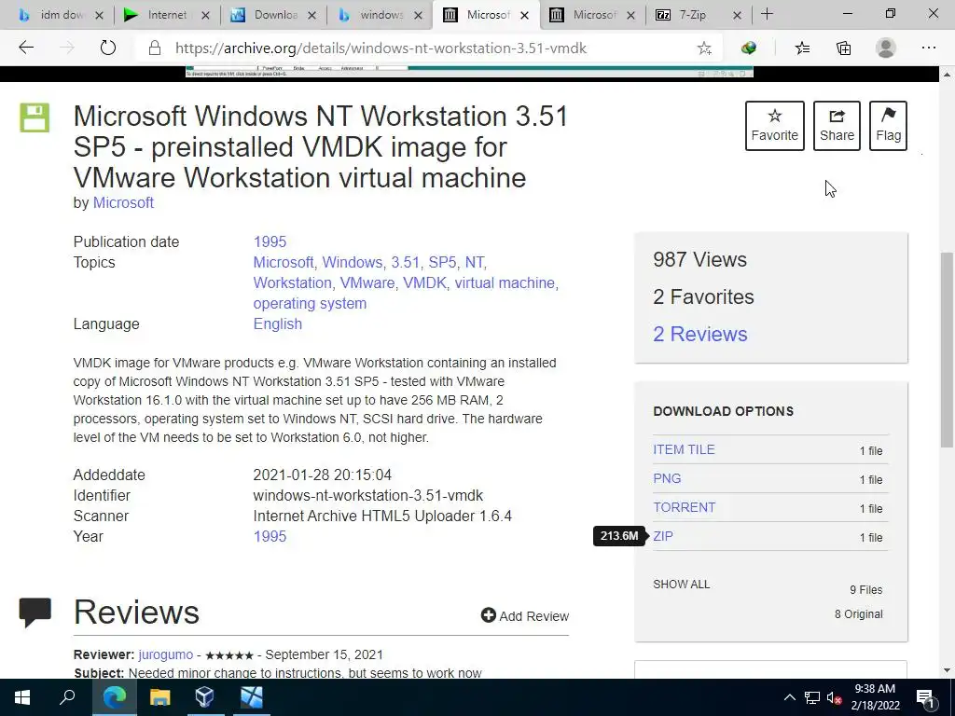Click the Favorite button
The height and width of the screenshot is (716, 955).
(774, 126)
